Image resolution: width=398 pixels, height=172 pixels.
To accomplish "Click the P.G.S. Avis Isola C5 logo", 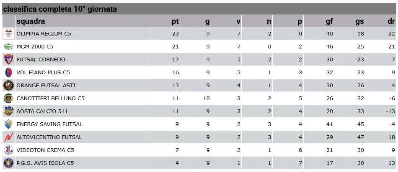I will 9,163.
